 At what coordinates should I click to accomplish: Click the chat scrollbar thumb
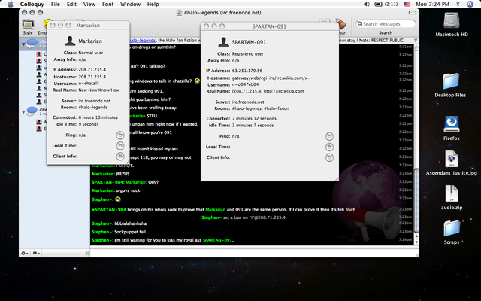[x=416, y=200]
